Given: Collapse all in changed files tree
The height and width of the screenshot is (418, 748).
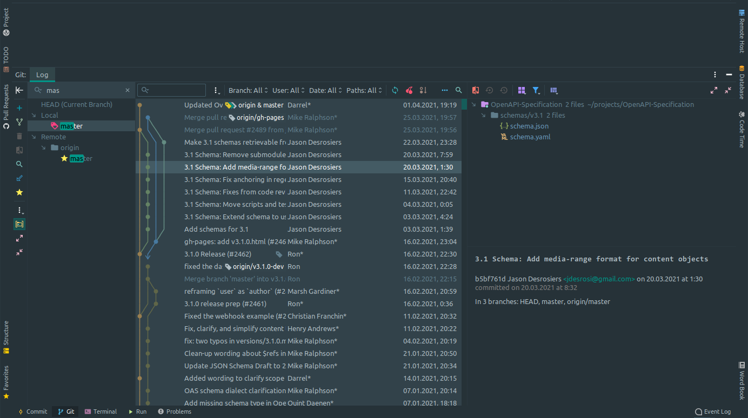Looking at the screenshot, I should click(x=728, y=90).
